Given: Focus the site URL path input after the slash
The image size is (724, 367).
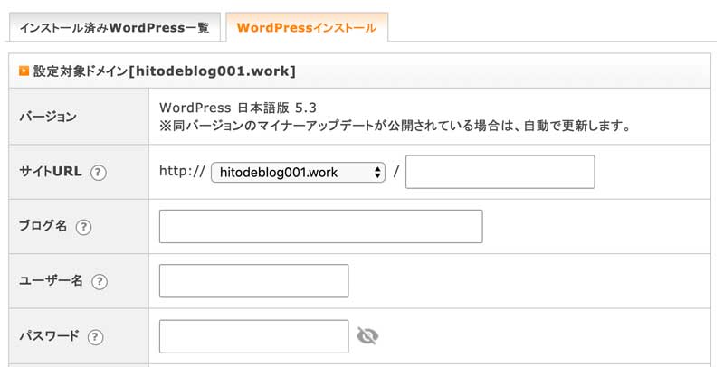Looking at the screenshot, I should (500, 172).
